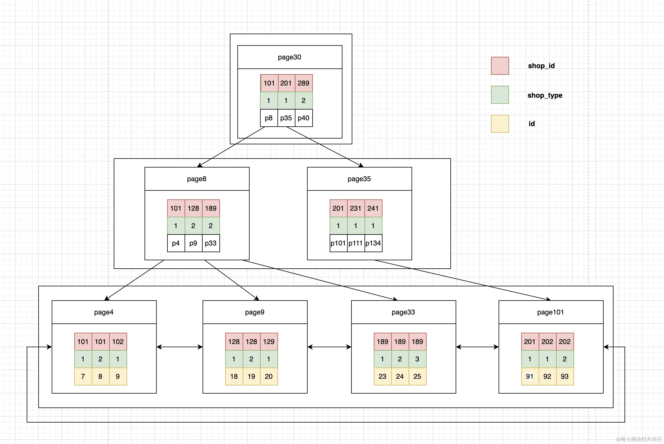Viewport: 664px width, 444px height.
Task: Click id 93 cell in page101
Action: tap(565, 376)
